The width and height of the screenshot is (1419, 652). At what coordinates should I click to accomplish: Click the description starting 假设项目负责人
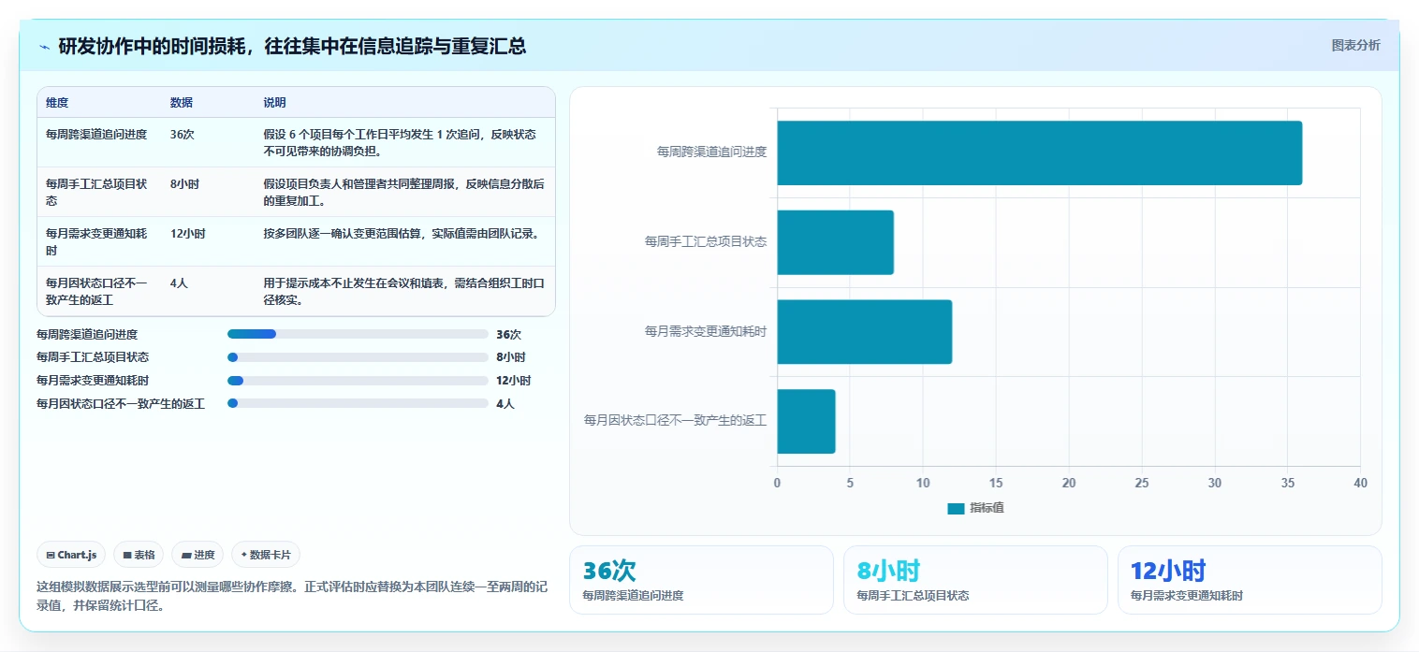coord(403,193)
